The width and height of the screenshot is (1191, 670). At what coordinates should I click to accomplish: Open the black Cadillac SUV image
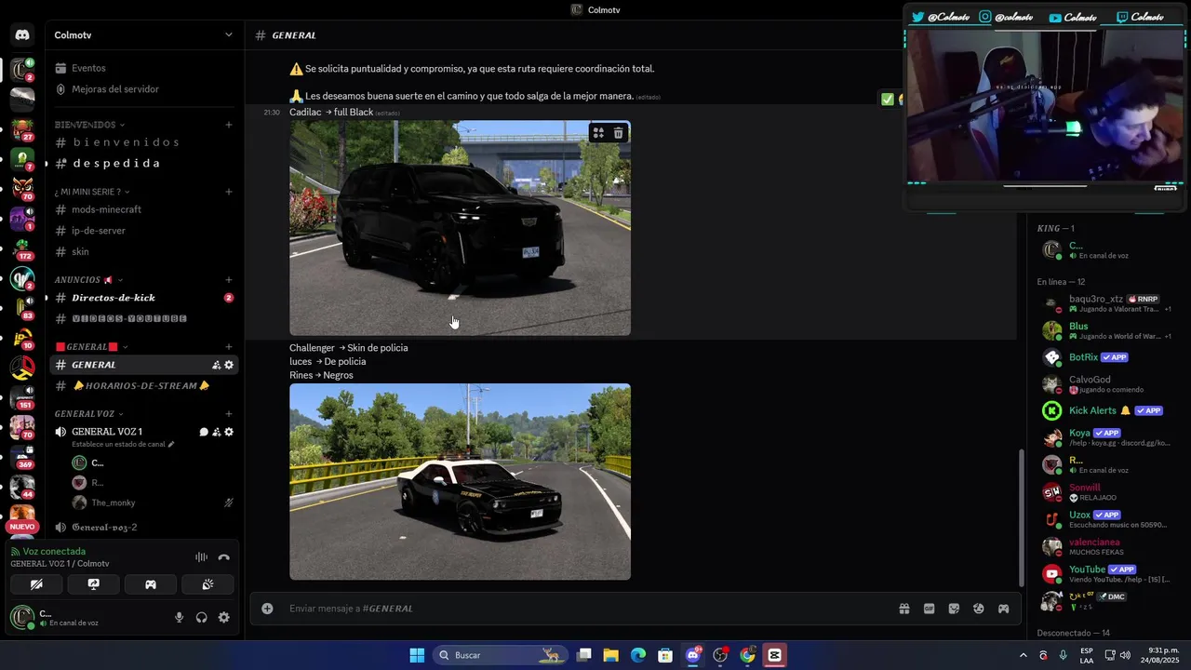[460, 228]
